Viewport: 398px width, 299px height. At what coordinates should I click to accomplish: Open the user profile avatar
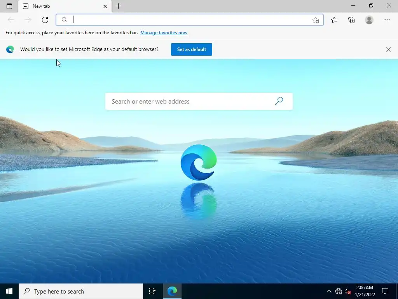point(369,20)
